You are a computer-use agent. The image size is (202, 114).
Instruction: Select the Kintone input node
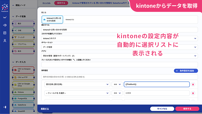point(23,92)
